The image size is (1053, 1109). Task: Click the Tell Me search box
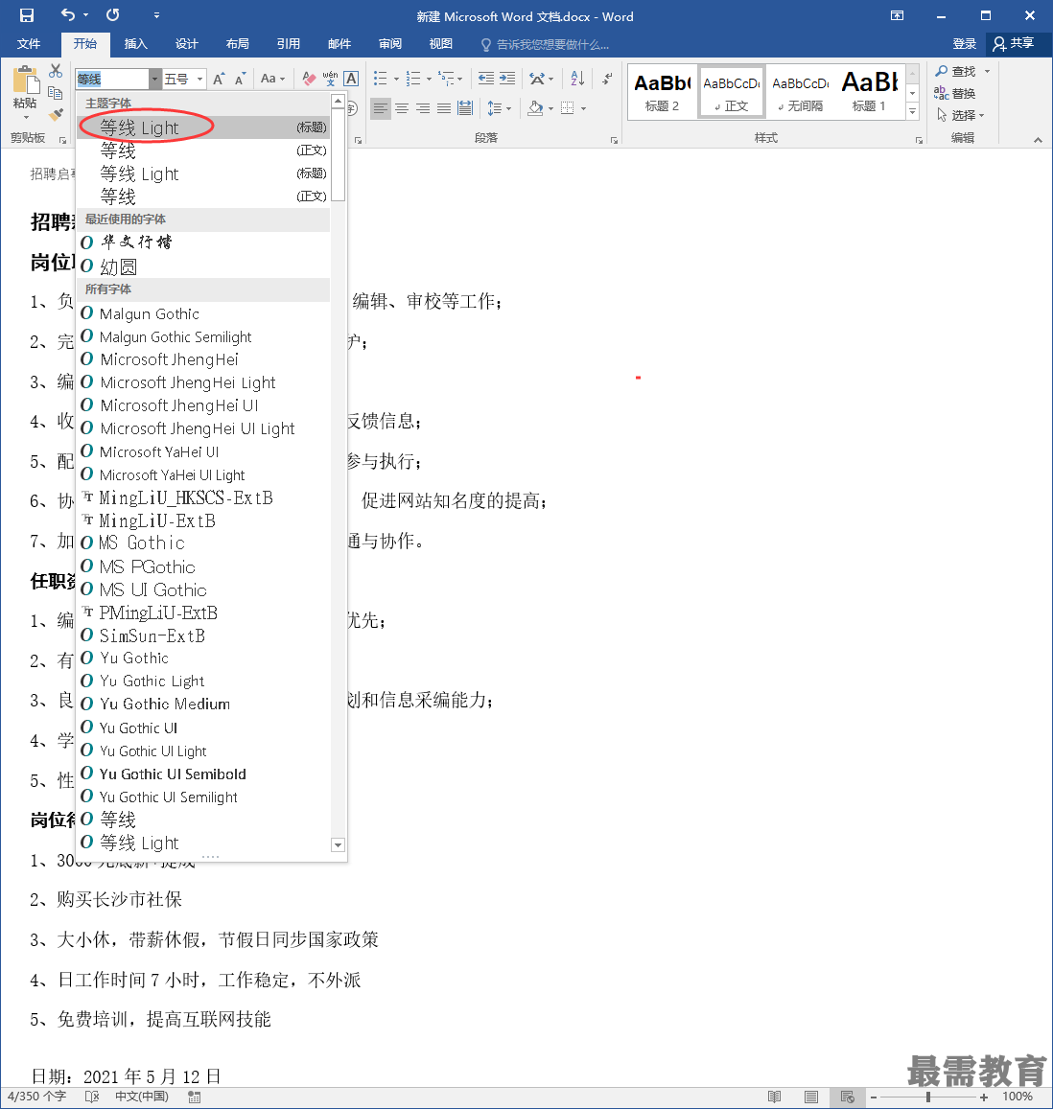545,44
